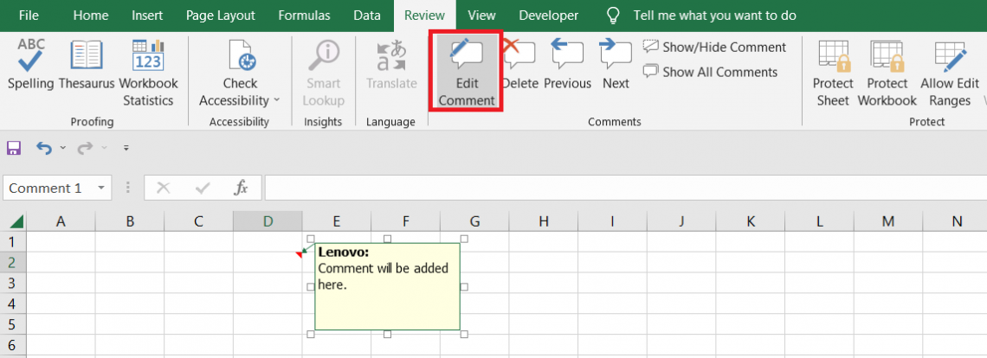Expand the Undo history dropdown arrow

62,149
